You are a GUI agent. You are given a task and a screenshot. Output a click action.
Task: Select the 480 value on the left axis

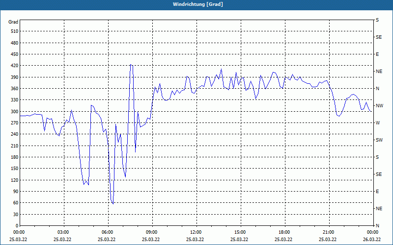point(15,43)
